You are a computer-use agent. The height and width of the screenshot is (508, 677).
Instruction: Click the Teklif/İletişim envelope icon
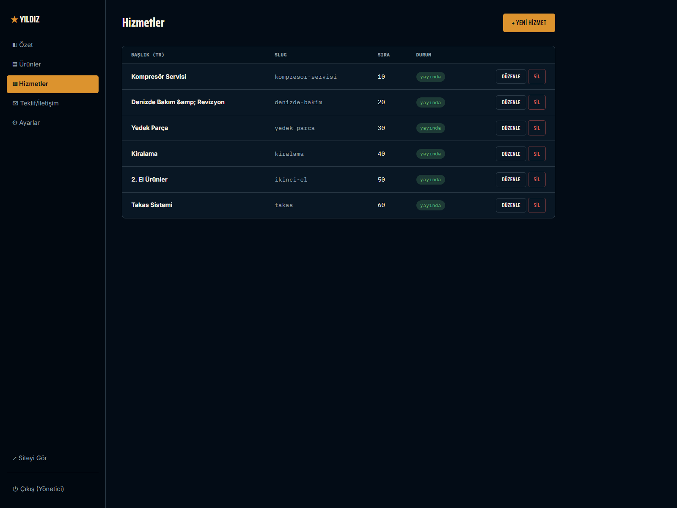tap(15, 103)
